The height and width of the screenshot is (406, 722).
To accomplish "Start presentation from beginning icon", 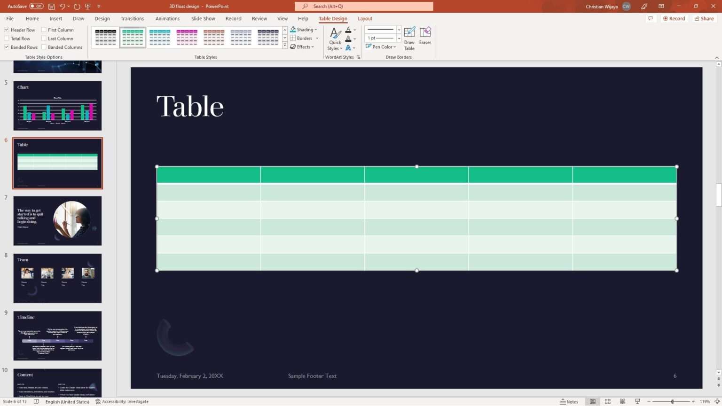I will tap(88, 7).
